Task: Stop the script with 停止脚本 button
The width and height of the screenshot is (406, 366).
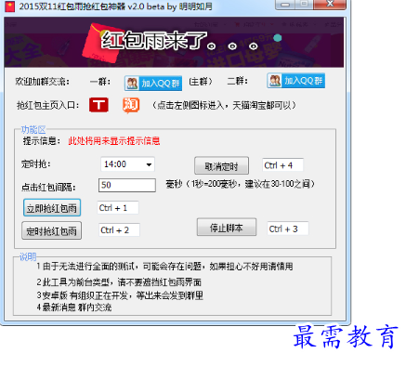Action: (x=227, y=228)
